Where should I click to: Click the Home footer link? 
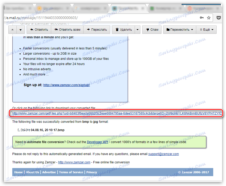19,172
